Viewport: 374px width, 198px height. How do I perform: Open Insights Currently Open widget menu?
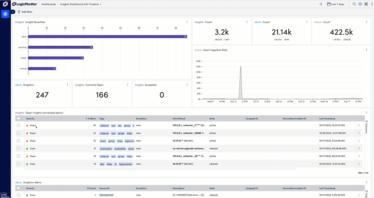point(128,85)
